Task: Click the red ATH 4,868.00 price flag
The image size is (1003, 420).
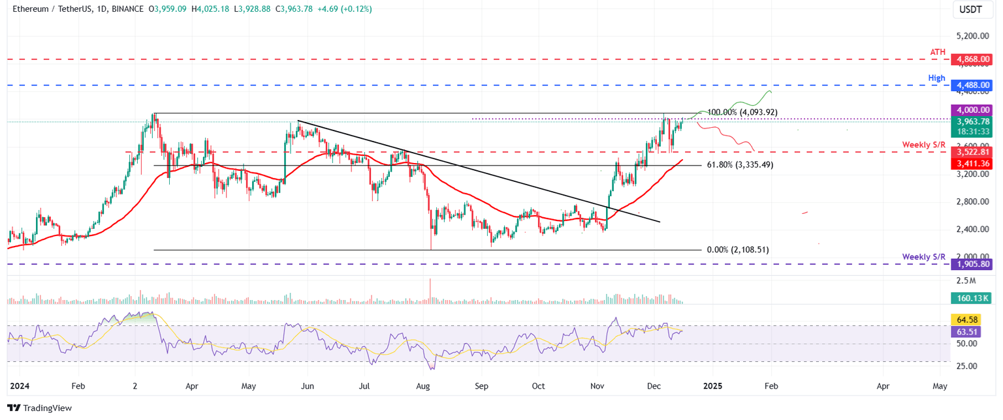Action: click(972, 59)
